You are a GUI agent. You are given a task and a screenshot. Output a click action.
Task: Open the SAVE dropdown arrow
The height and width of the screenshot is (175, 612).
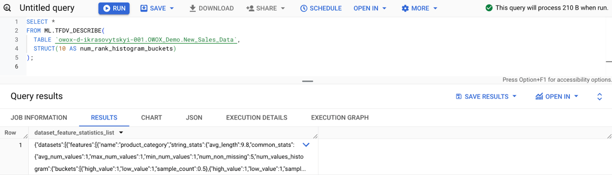coord(172,8)
